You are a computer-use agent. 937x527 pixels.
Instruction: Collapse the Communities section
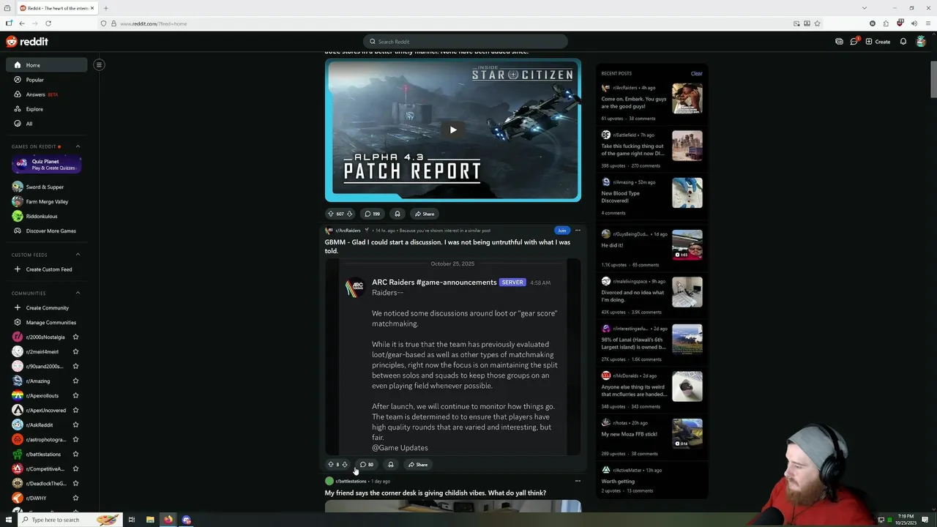tap(78, 293)
